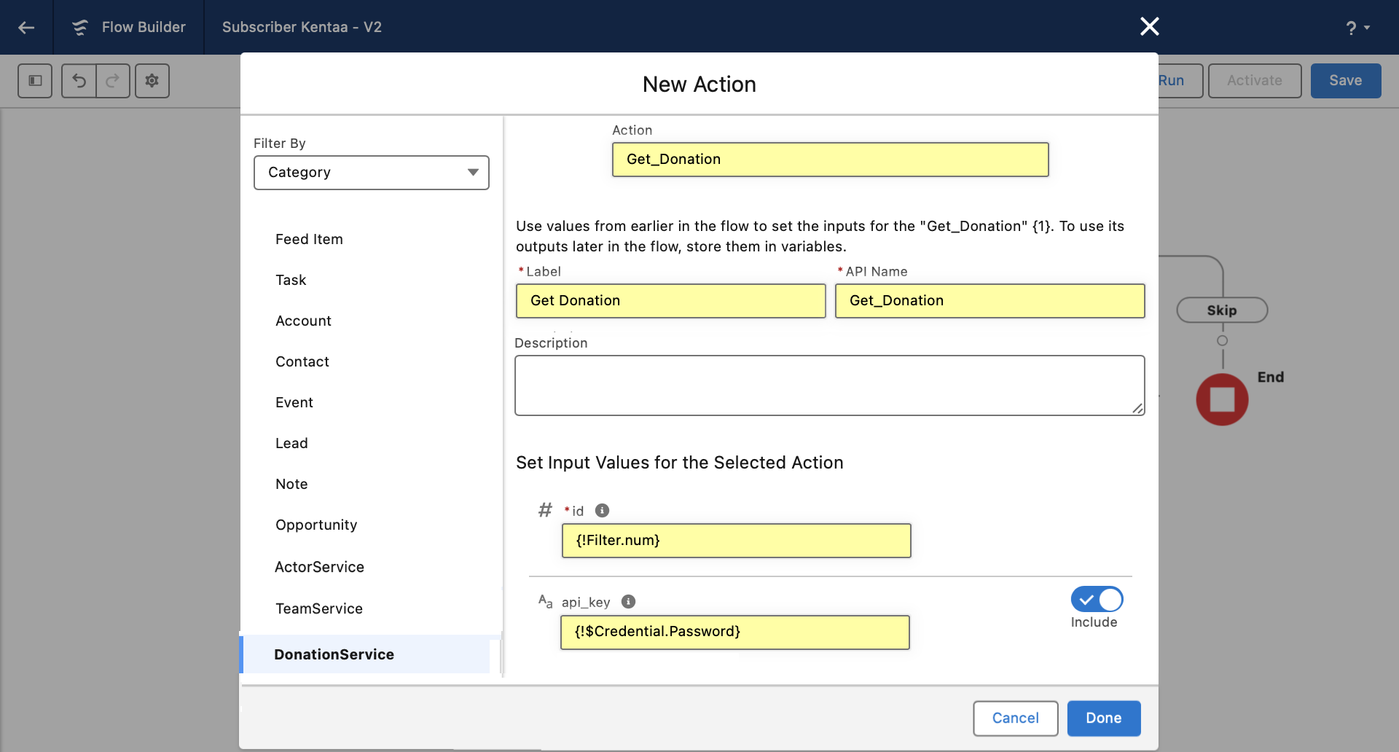Select TeamService category

(x=319, y=608)
